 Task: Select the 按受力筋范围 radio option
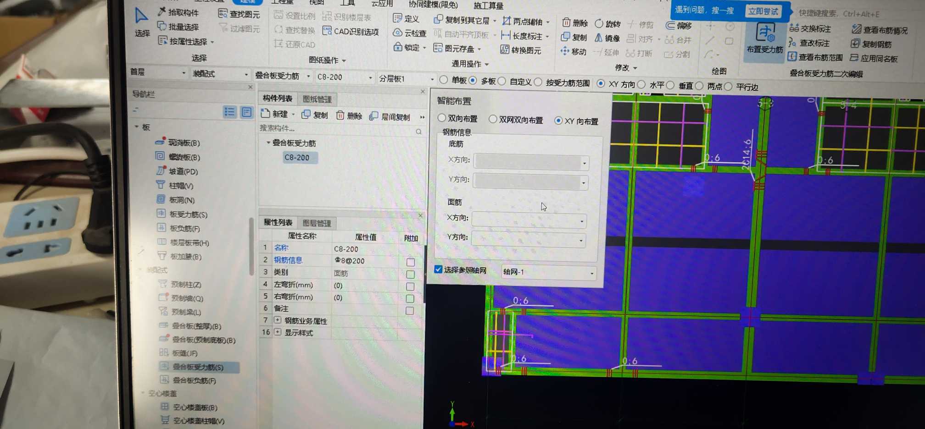538,82
